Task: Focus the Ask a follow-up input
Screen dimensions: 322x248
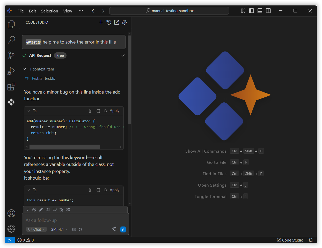Action: click(x=75, y=220)
